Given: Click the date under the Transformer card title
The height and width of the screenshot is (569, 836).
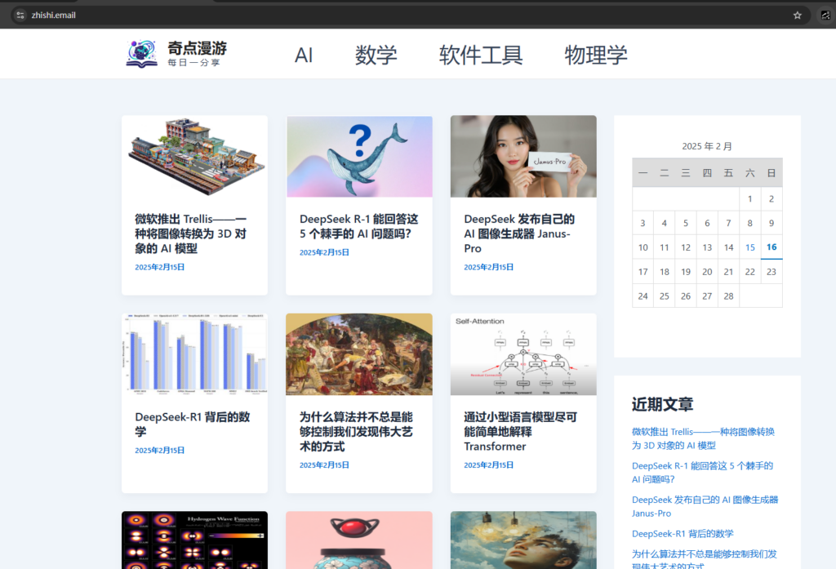Looking at the screenshot, I should [488, 465].
